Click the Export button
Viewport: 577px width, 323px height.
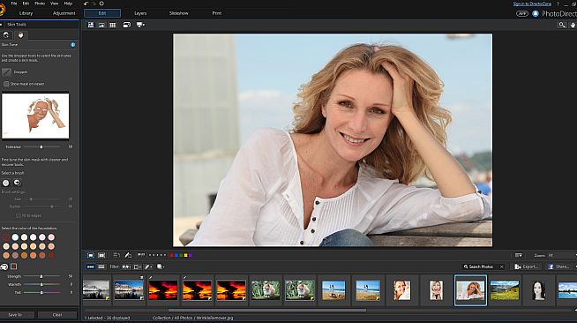point(527,267)
